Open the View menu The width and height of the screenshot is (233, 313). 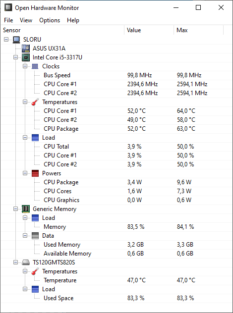(26, 20)
